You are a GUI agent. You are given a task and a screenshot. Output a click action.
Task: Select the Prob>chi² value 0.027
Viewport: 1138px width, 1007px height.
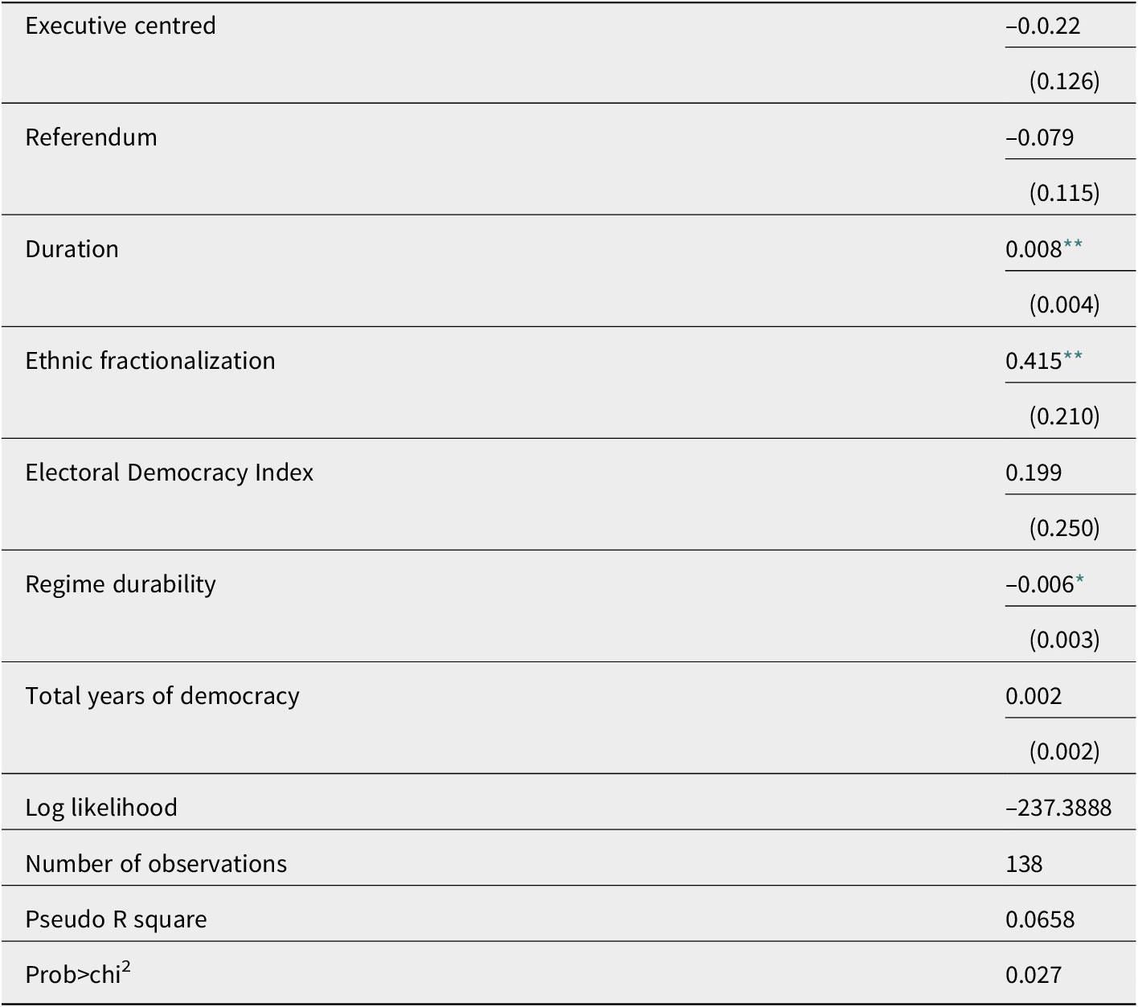click(1034, 975)
